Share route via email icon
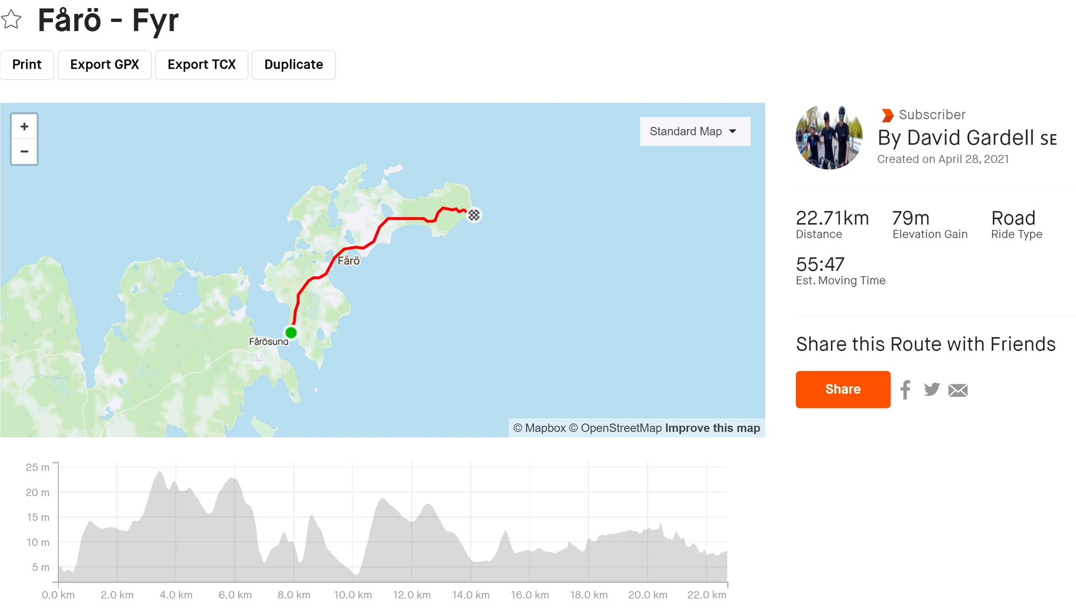Viewport: 1076px width, 616px height. click(958, 390)
